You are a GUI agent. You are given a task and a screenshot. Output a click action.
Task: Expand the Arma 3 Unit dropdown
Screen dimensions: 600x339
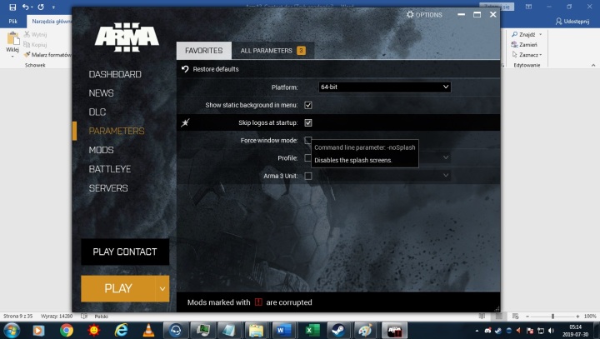pyautogui.click(x=446, y=176)
